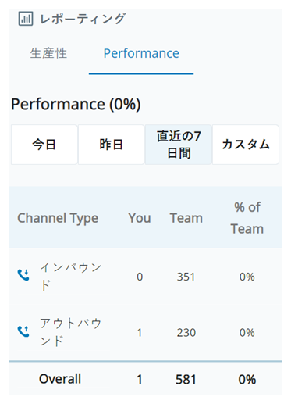
Task: Select the インバウンド channel row label
Action: [x=71, y=276]
